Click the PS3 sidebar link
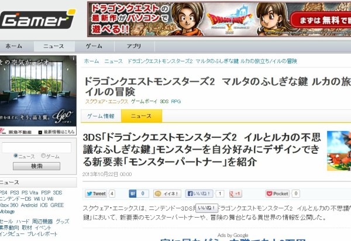The width and height of the screenshot is (351, 241). tap(15, 192)
